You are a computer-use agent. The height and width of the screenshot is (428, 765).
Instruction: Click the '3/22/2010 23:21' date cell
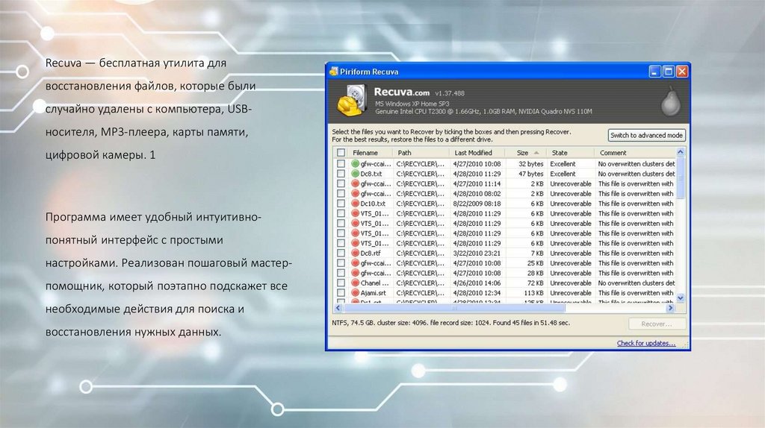pyautogui.click(x=477, y=254)
